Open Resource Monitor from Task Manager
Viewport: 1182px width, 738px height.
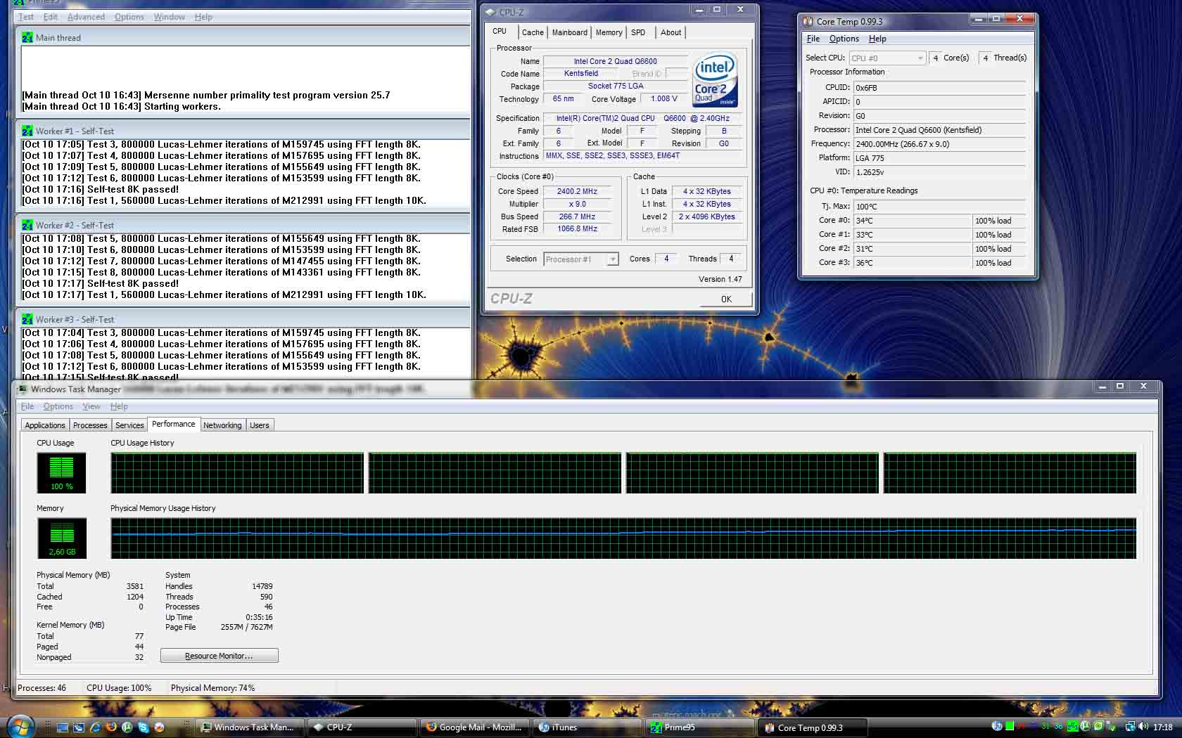point(219,656)
